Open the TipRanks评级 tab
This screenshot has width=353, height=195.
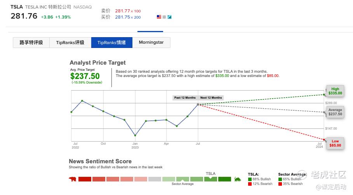70,43
